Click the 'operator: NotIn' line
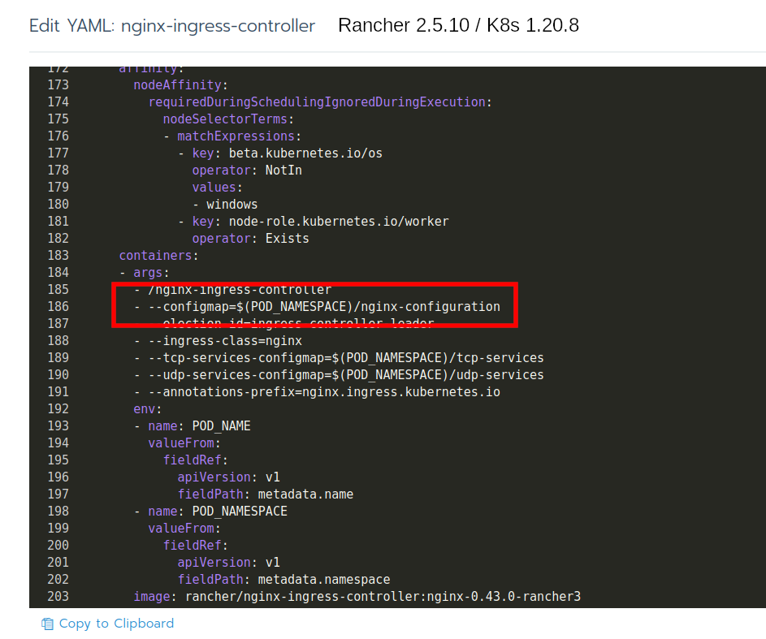Image resolution: width=766 pixels, height=639 pixels. coord(247,171)
